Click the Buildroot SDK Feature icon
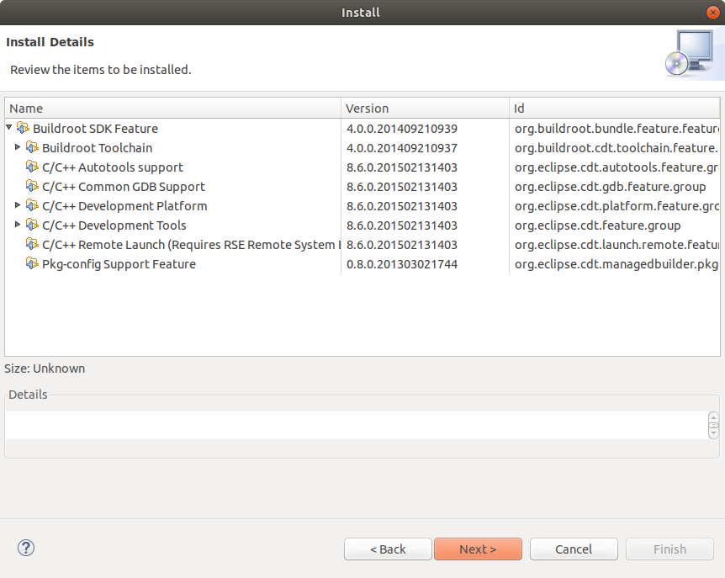This screenshot has height=578, width=725. click(x=23, y=128)
